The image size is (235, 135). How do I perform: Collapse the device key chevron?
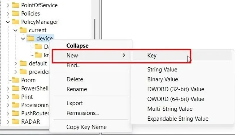[23, 39]
